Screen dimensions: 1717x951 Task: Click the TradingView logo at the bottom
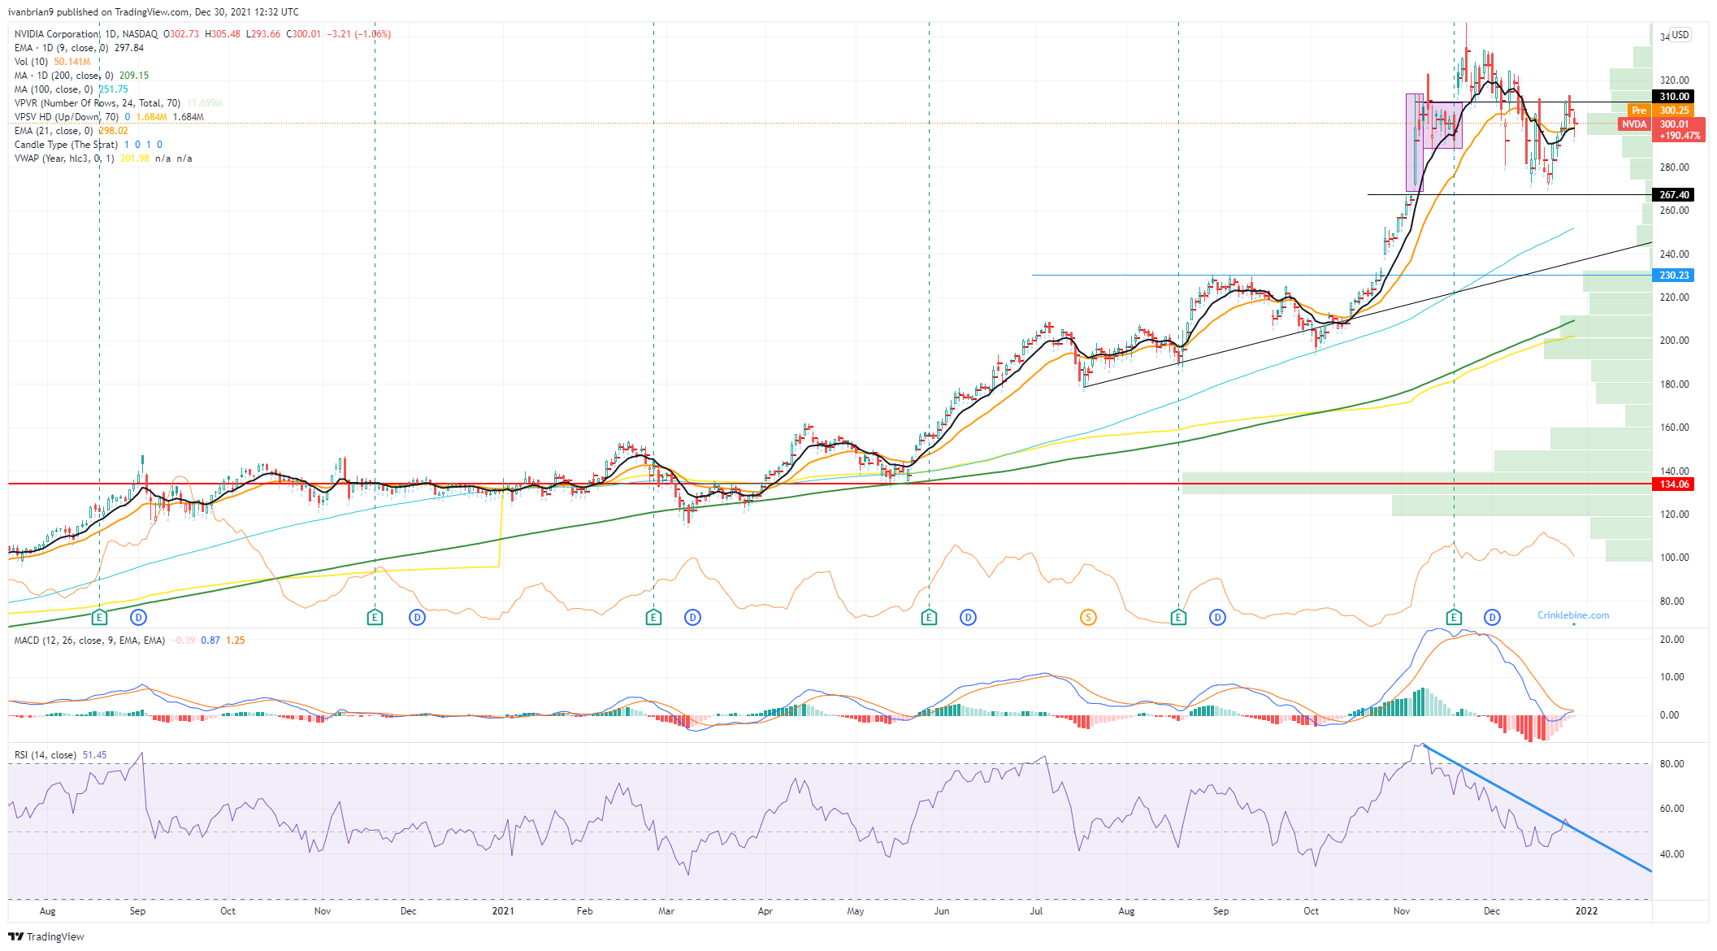[x=46, y=936]
